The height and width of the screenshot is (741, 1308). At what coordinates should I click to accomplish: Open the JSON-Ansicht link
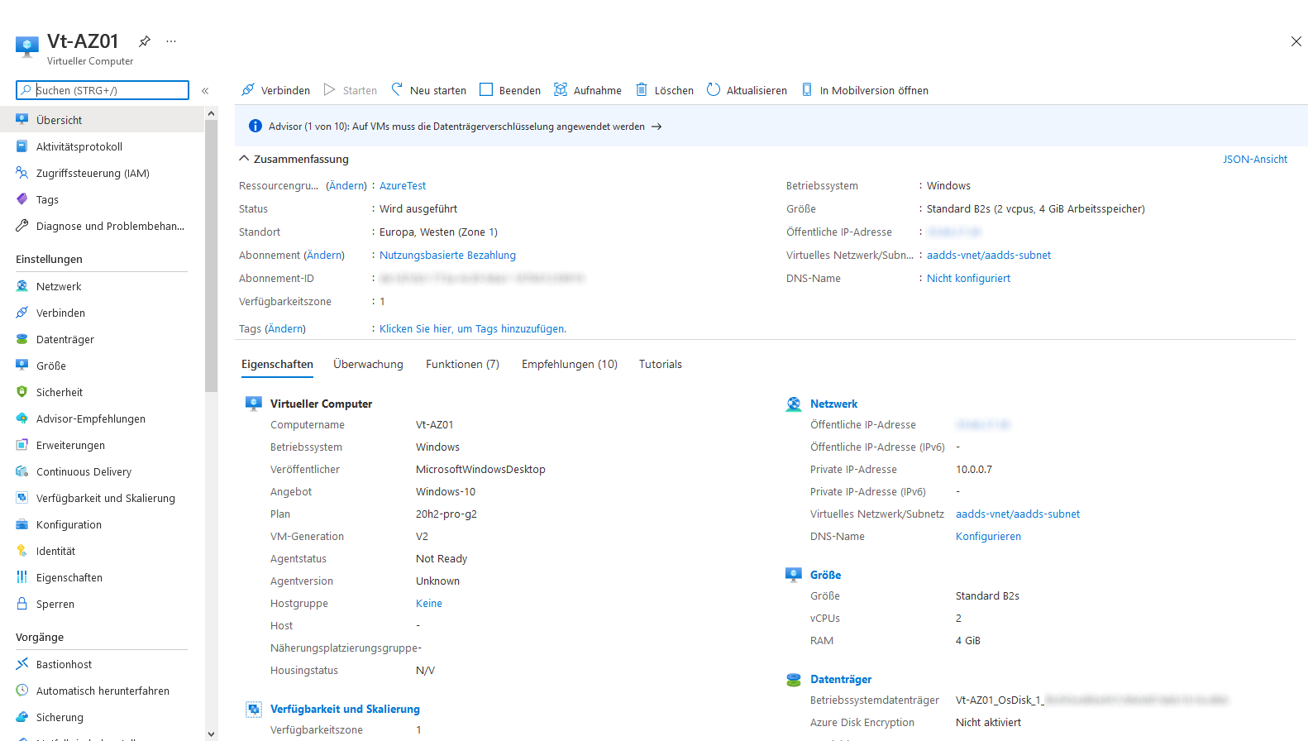(1255, 160)
